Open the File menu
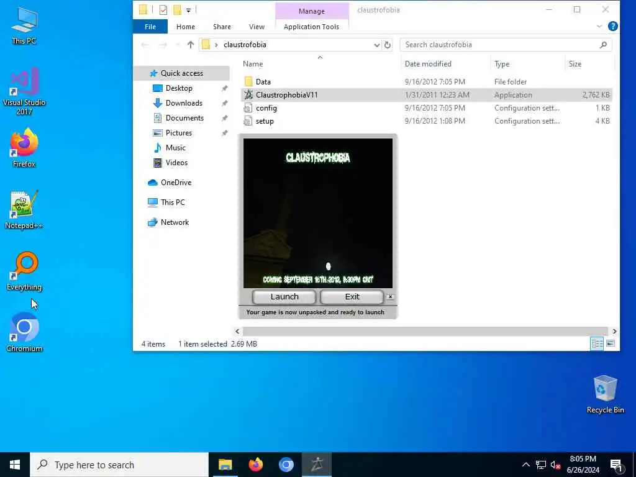The image size is (636, 477). [x=150, y=27]
